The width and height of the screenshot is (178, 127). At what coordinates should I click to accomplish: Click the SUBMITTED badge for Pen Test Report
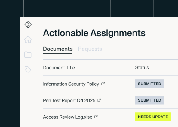[x=149, y=100]
